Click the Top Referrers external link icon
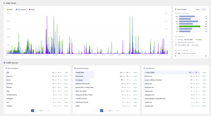The image size is (211, 116). (x=144, y=68)
